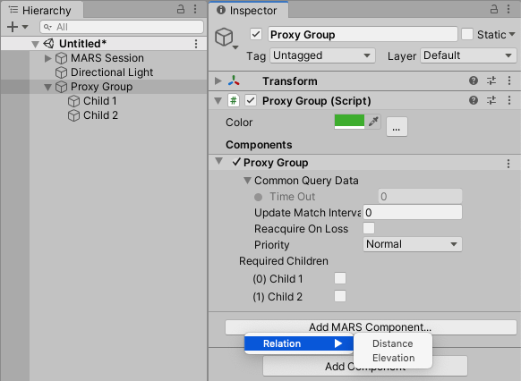The width and height of the screenshot is (521, 381).
Task: Open Transform component help icon
Action: [474, 80]
